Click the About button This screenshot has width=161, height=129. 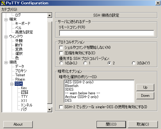[18, 124]
